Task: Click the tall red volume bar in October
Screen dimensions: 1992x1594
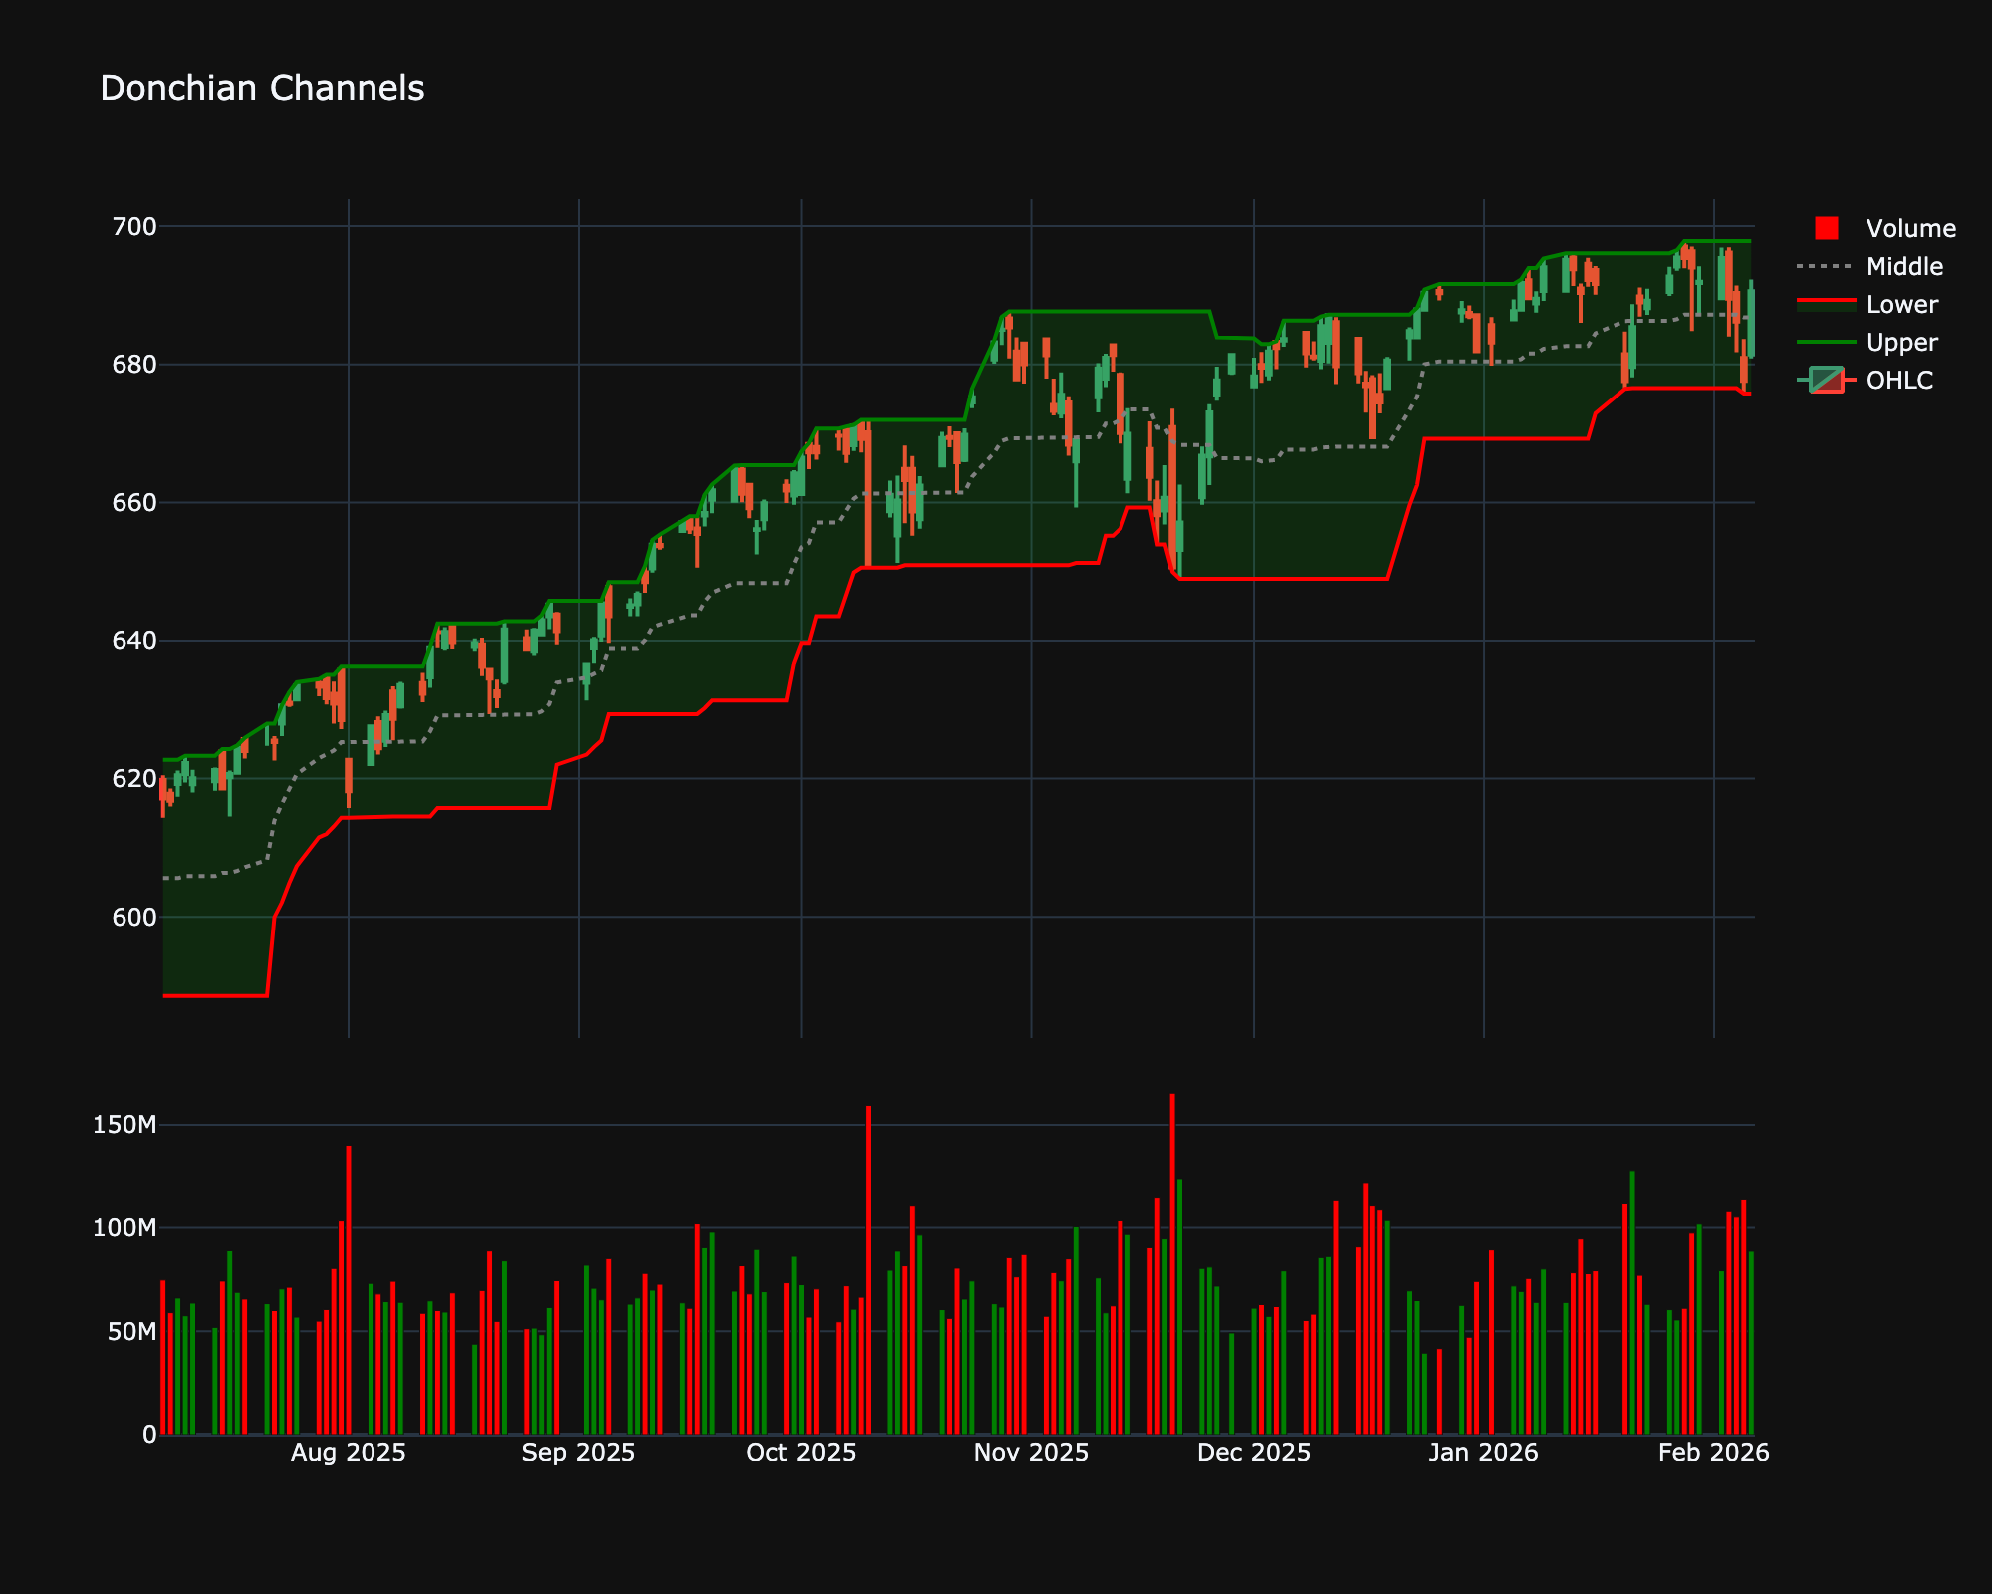Action: 868,1270
